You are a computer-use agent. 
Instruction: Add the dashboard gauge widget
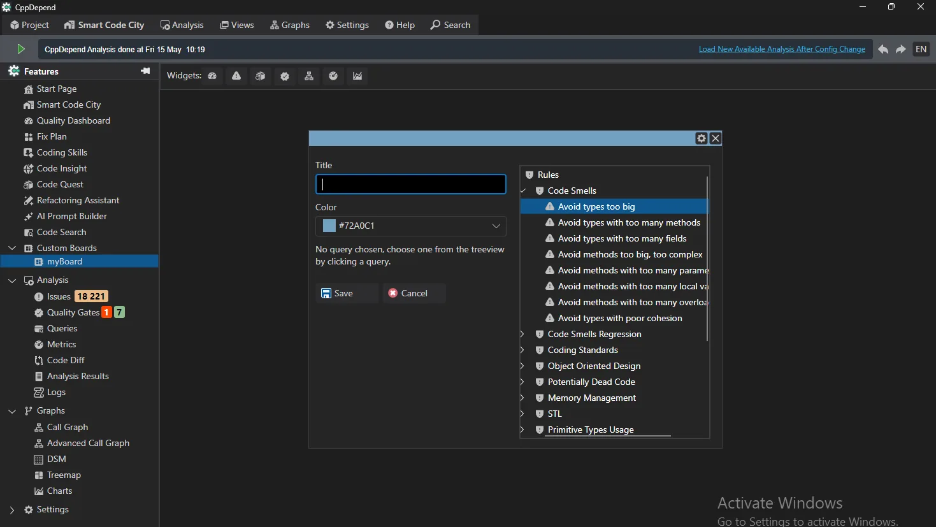pos(212,76)
